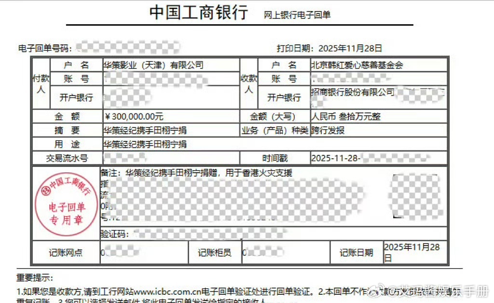Select the bookkeeping date 2025年11月28日 value
This screenshot has width=494, height=303.
[x=412, y=253]
